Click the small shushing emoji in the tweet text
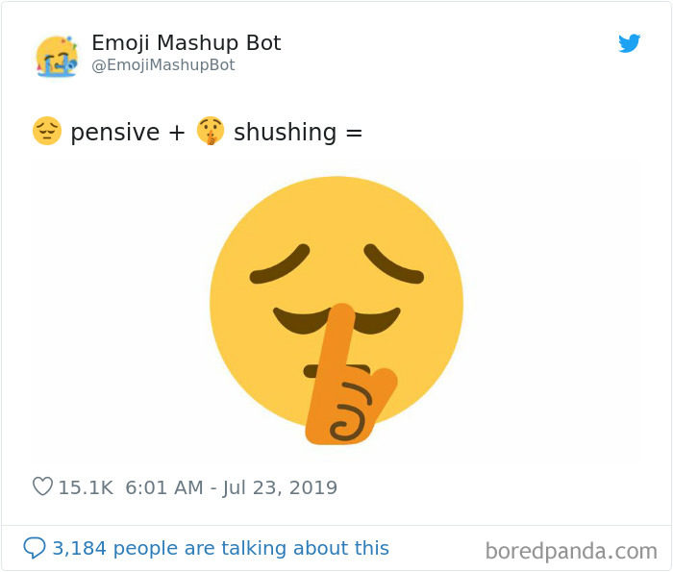 coord(210,131)
